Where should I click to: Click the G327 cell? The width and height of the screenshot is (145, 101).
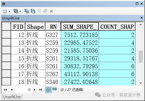coord(53,35)
